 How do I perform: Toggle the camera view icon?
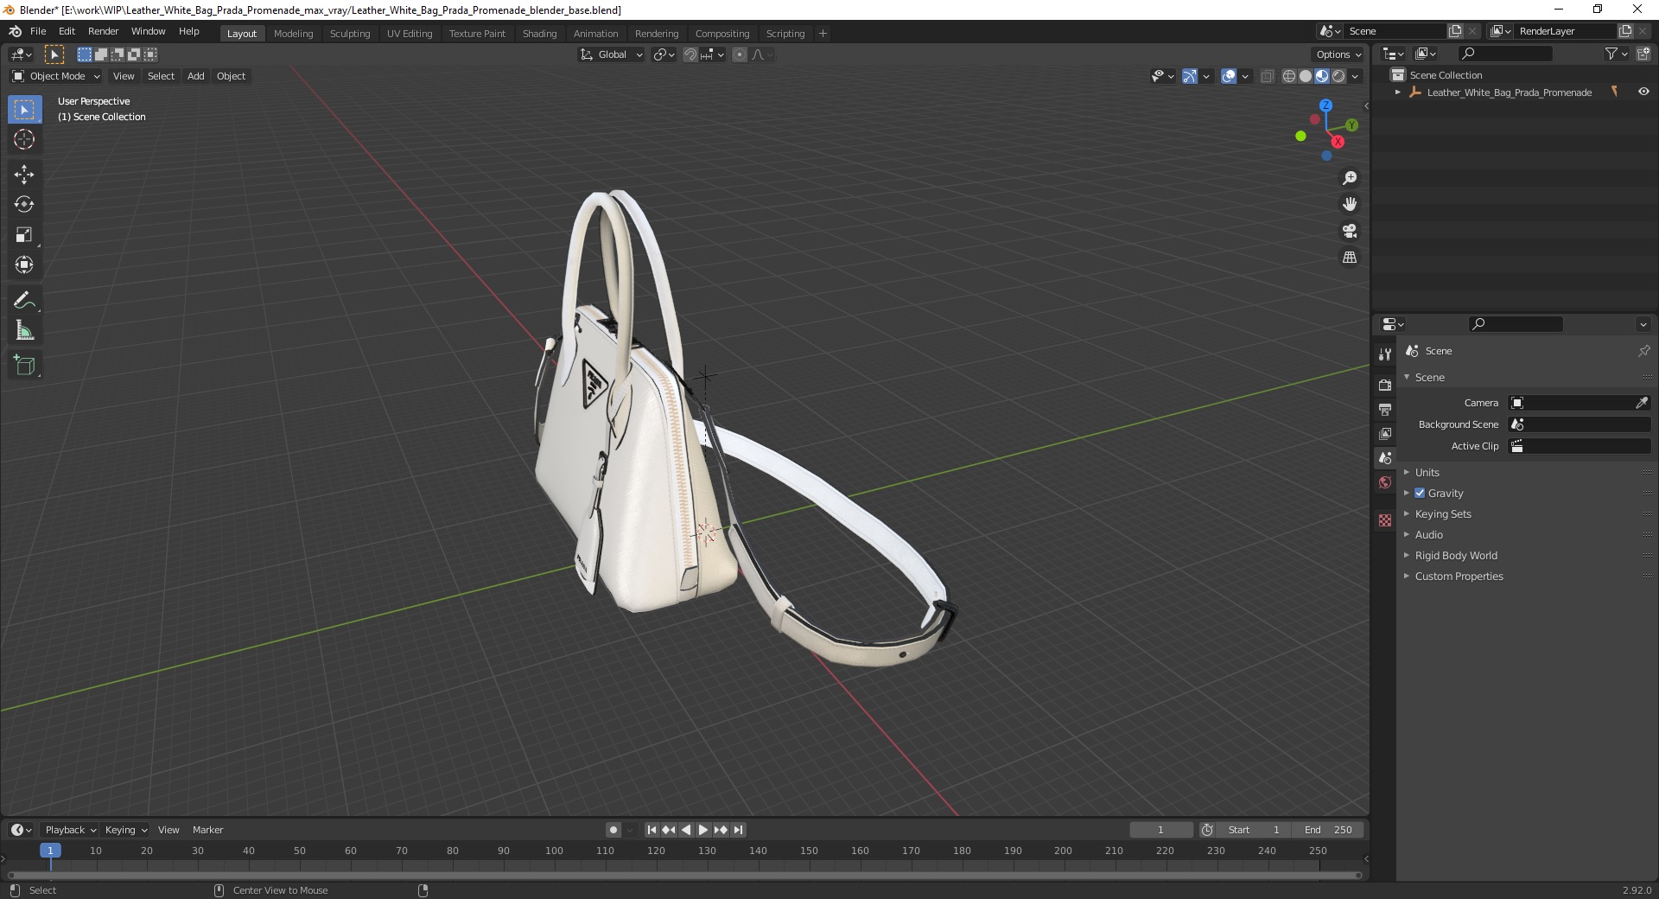(1349, 231)
